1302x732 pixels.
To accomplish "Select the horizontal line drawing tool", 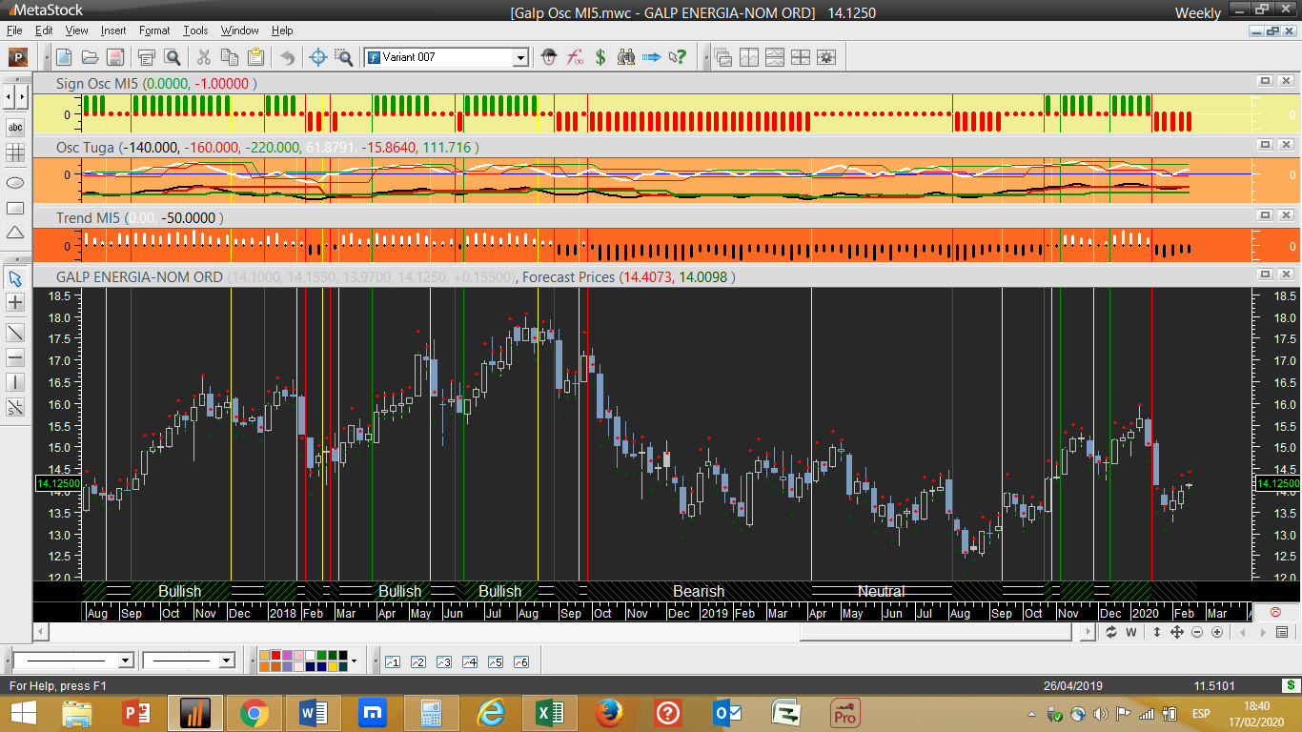I will click(15, 357).
